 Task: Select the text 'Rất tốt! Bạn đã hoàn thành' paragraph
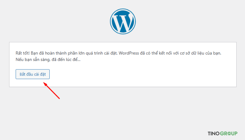click(118, 56)
